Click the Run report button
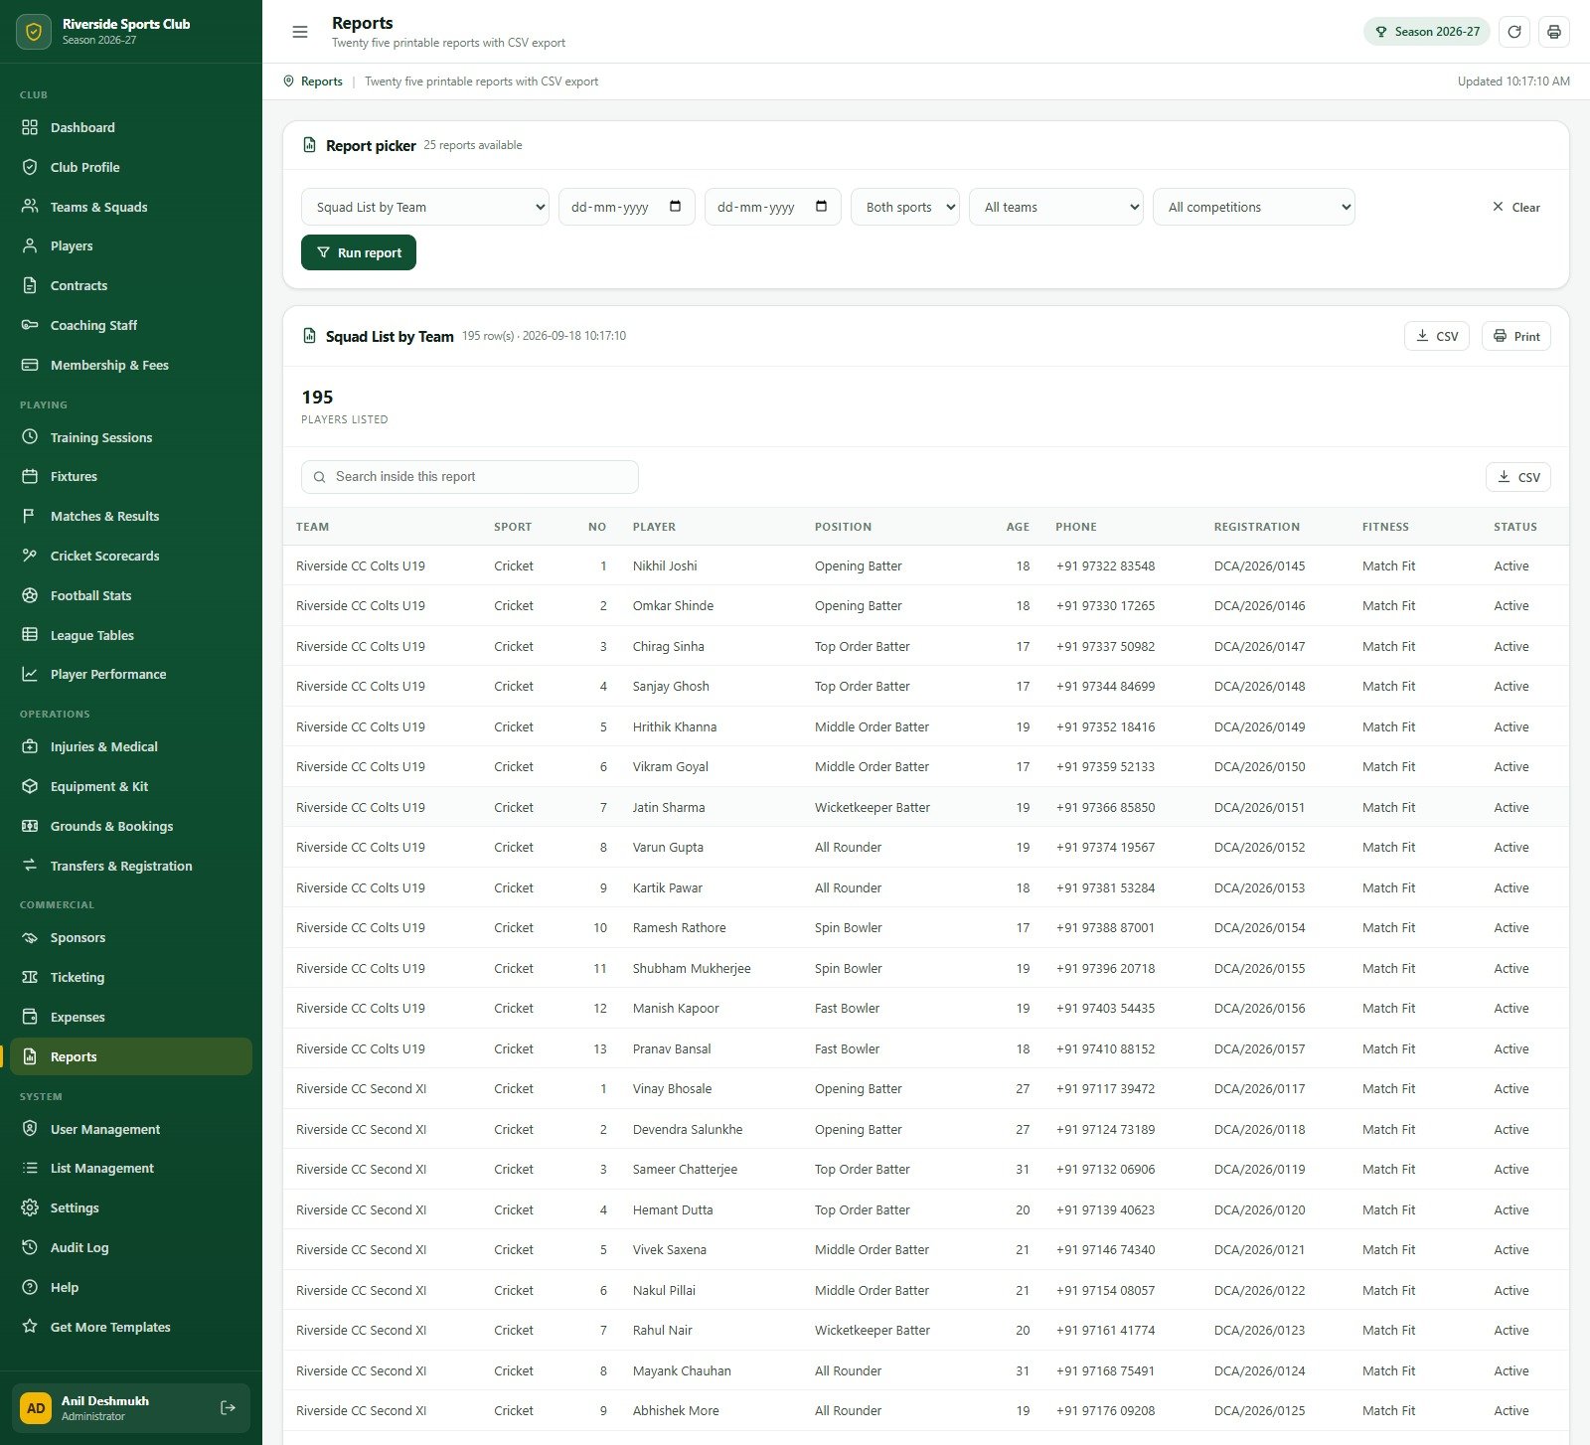Viewport: 1590px width, 1445px height. point(359,252)
